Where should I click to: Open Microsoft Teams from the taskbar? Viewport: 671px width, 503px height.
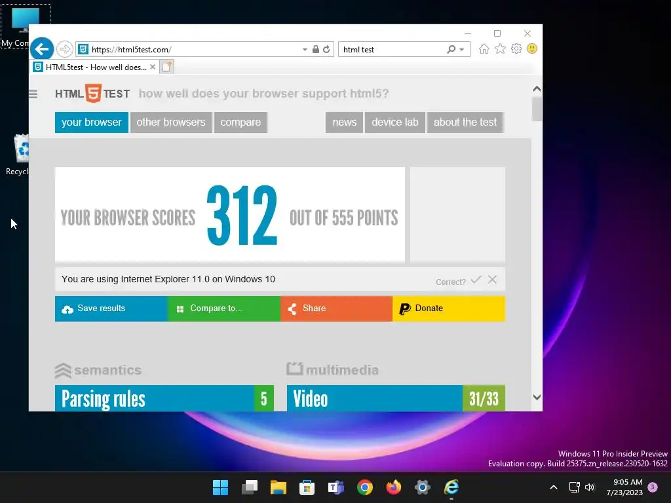pyautogui.click(x=336, y=487)
